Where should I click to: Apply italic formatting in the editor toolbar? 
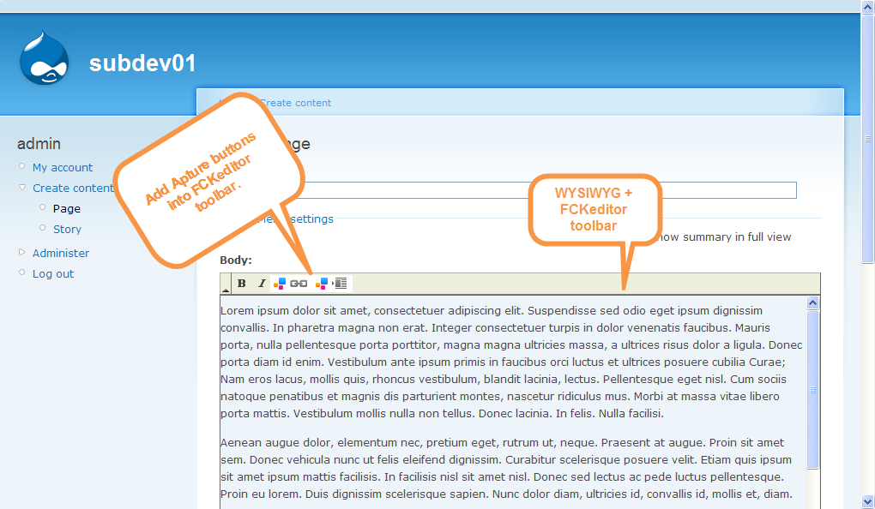261,283
